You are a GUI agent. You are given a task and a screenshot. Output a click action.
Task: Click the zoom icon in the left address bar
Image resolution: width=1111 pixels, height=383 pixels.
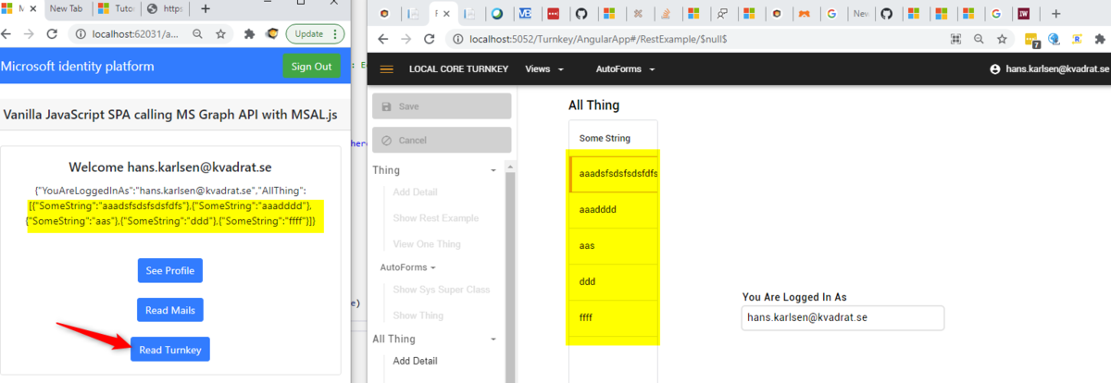197,33
